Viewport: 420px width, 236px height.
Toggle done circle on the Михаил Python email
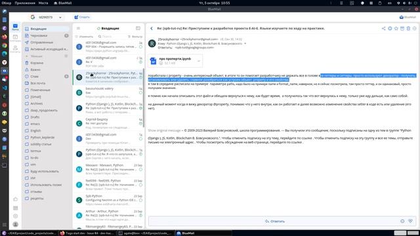click(140, 169)
